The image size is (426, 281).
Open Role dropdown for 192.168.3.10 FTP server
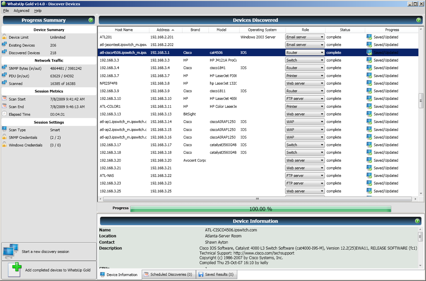pos(305,99)
